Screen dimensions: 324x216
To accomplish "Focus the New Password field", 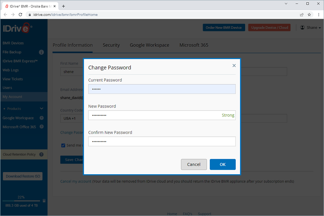I will point(162,115).
